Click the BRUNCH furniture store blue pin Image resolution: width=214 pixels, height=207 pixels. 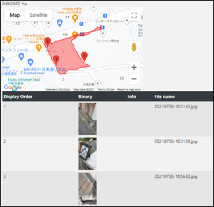[x=30, y=62]
